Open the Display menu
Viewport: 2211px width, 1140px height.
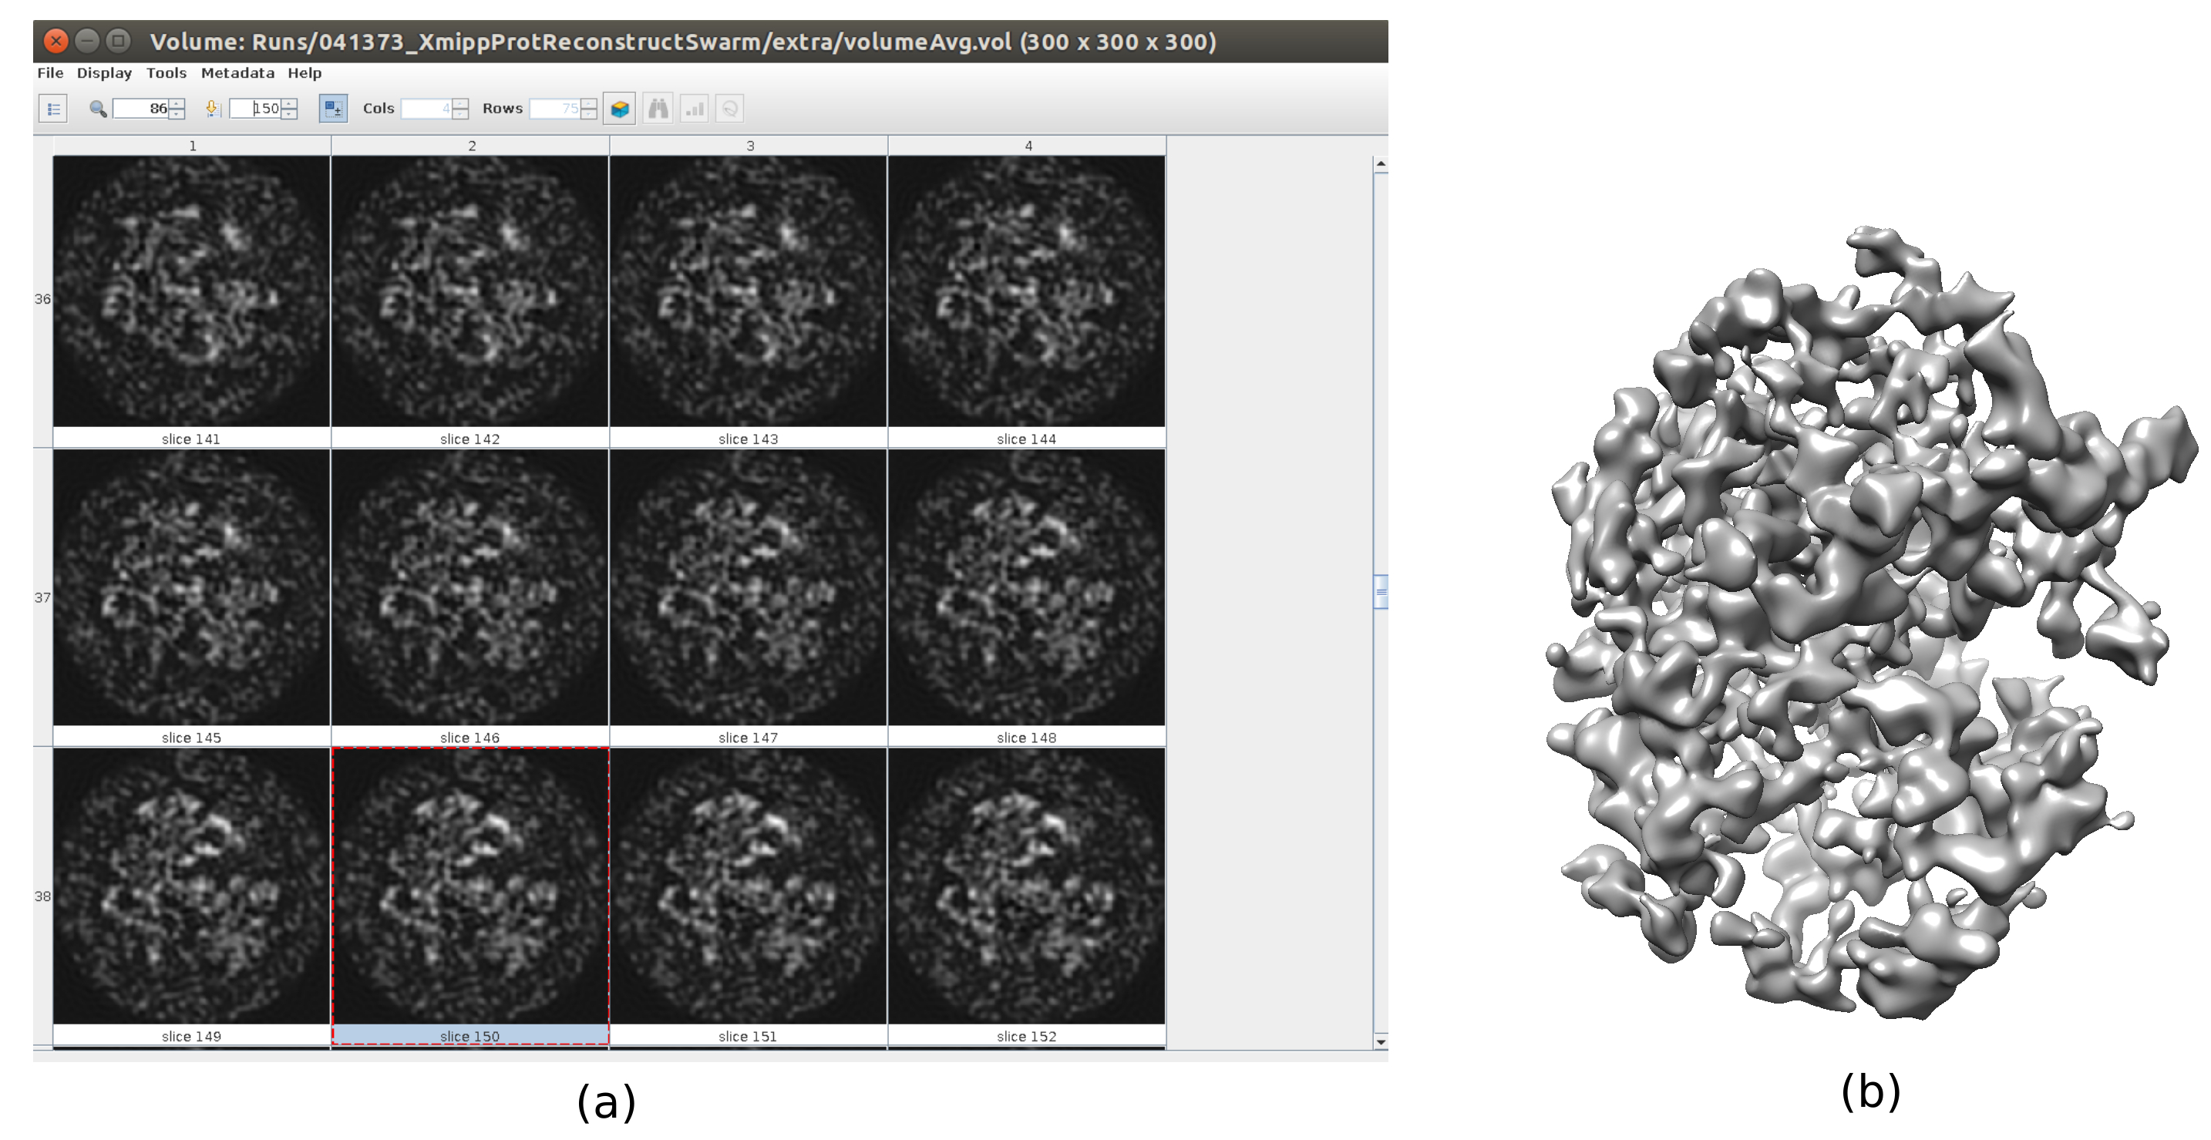pyautogui.click(x=104, y=73)
